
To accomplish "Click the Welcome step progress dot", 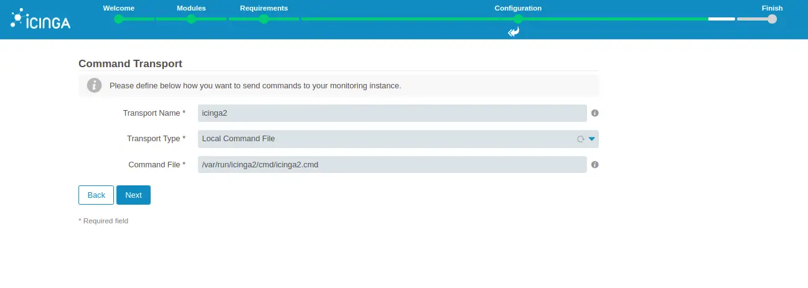I will [x=118, y=19].
